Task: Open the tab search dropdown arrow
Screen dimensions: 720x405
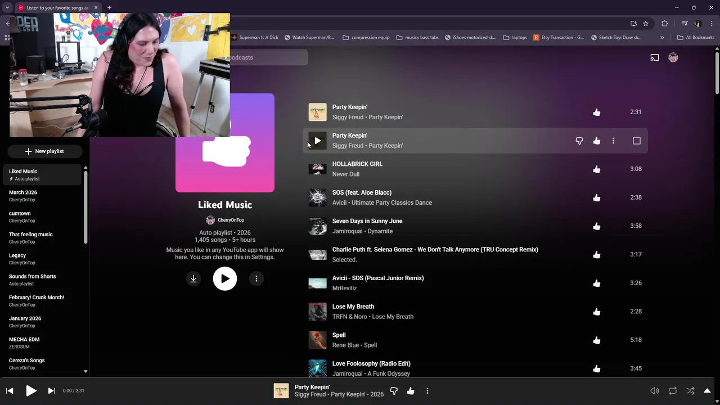Action: (7, 7)
